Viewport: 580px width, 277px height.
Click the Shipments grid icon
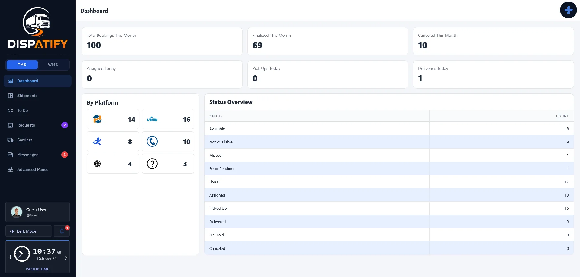click(x=11, y=96)
